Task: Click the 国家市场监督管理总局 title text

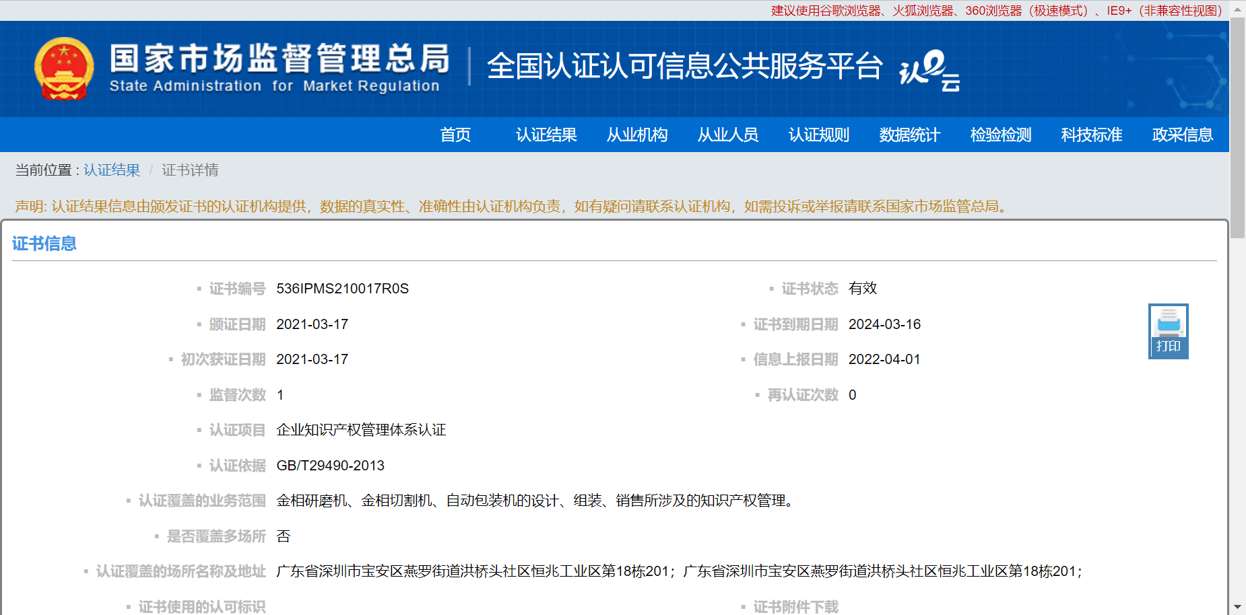Action: pyautogui.click(x=280, y=59)
